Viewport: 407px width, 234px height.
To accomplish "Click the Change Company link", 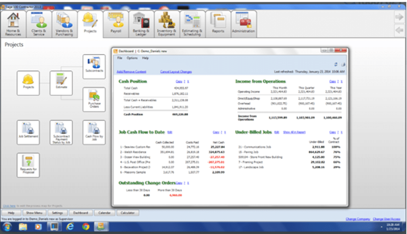I will [x=356, y=219].
